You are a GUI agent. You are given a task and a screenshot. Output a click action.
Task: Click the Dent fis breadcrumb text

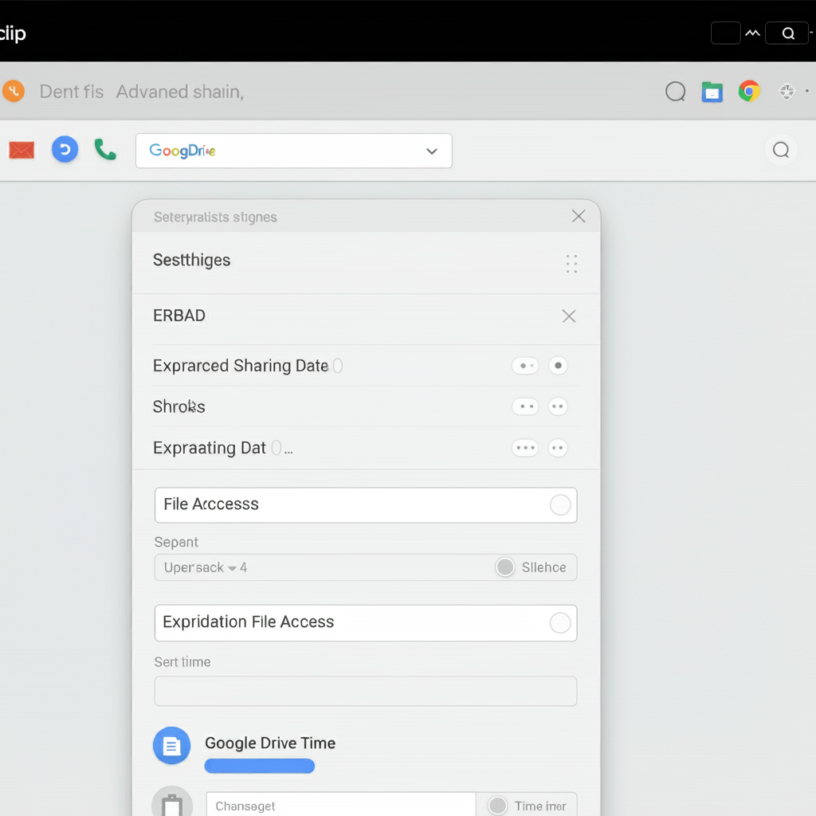click(x=72, y=92)
